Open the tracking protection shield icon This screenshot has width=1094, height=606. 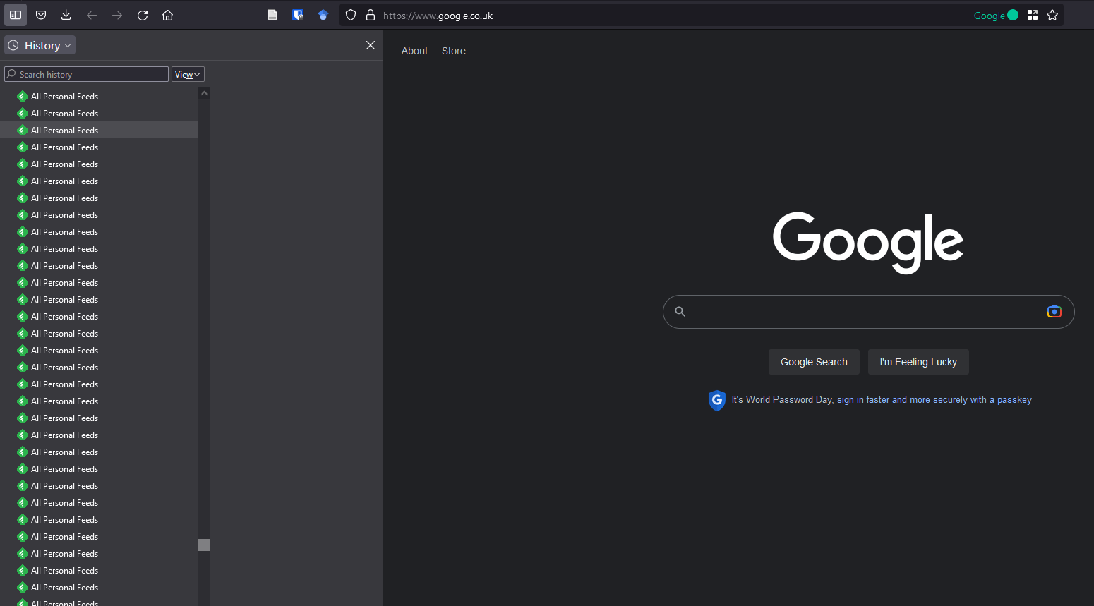point(351,15)
